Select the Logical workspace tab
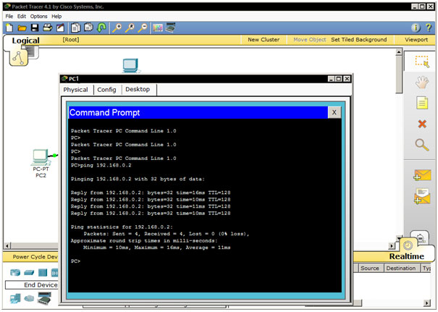This screenshot has width=438, height=312. point(25,41)
